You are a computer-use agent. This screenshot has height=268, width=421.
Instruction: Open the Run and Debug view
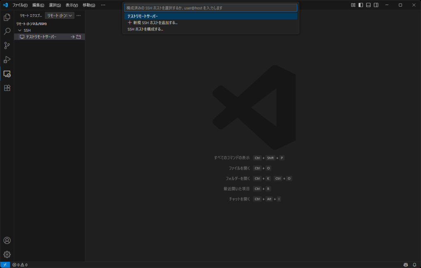[7, 60]
